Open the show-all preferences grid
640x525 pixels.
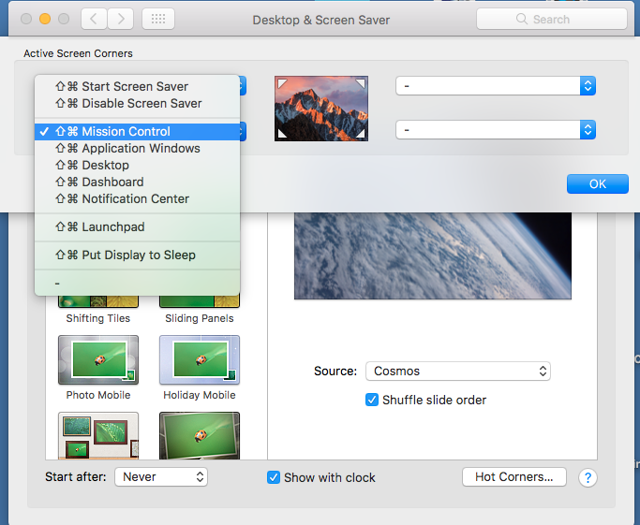[x=157, y=19]
